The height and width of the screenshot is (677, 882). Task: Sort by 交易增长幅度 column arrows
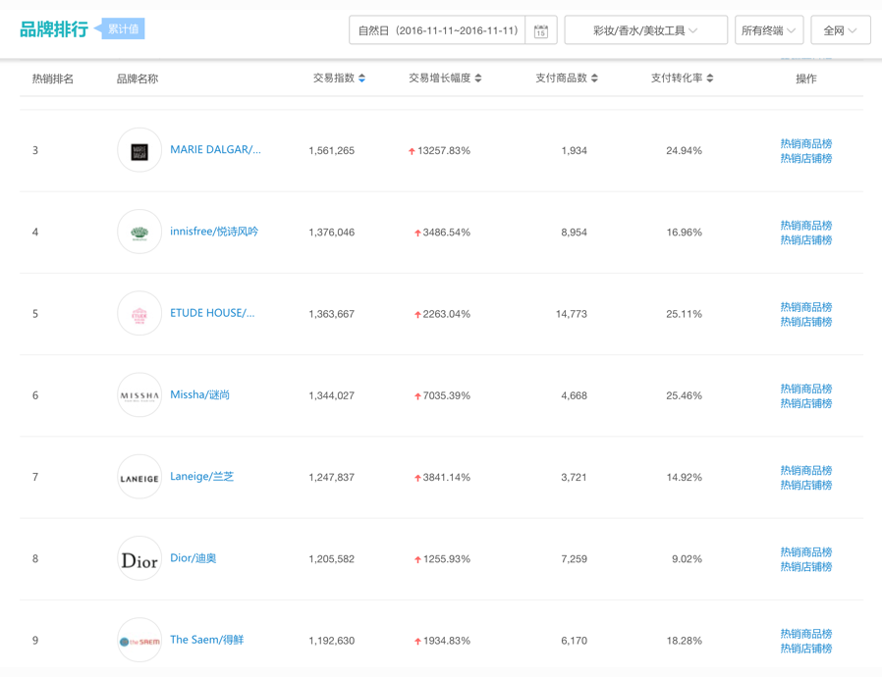(478, 78)
